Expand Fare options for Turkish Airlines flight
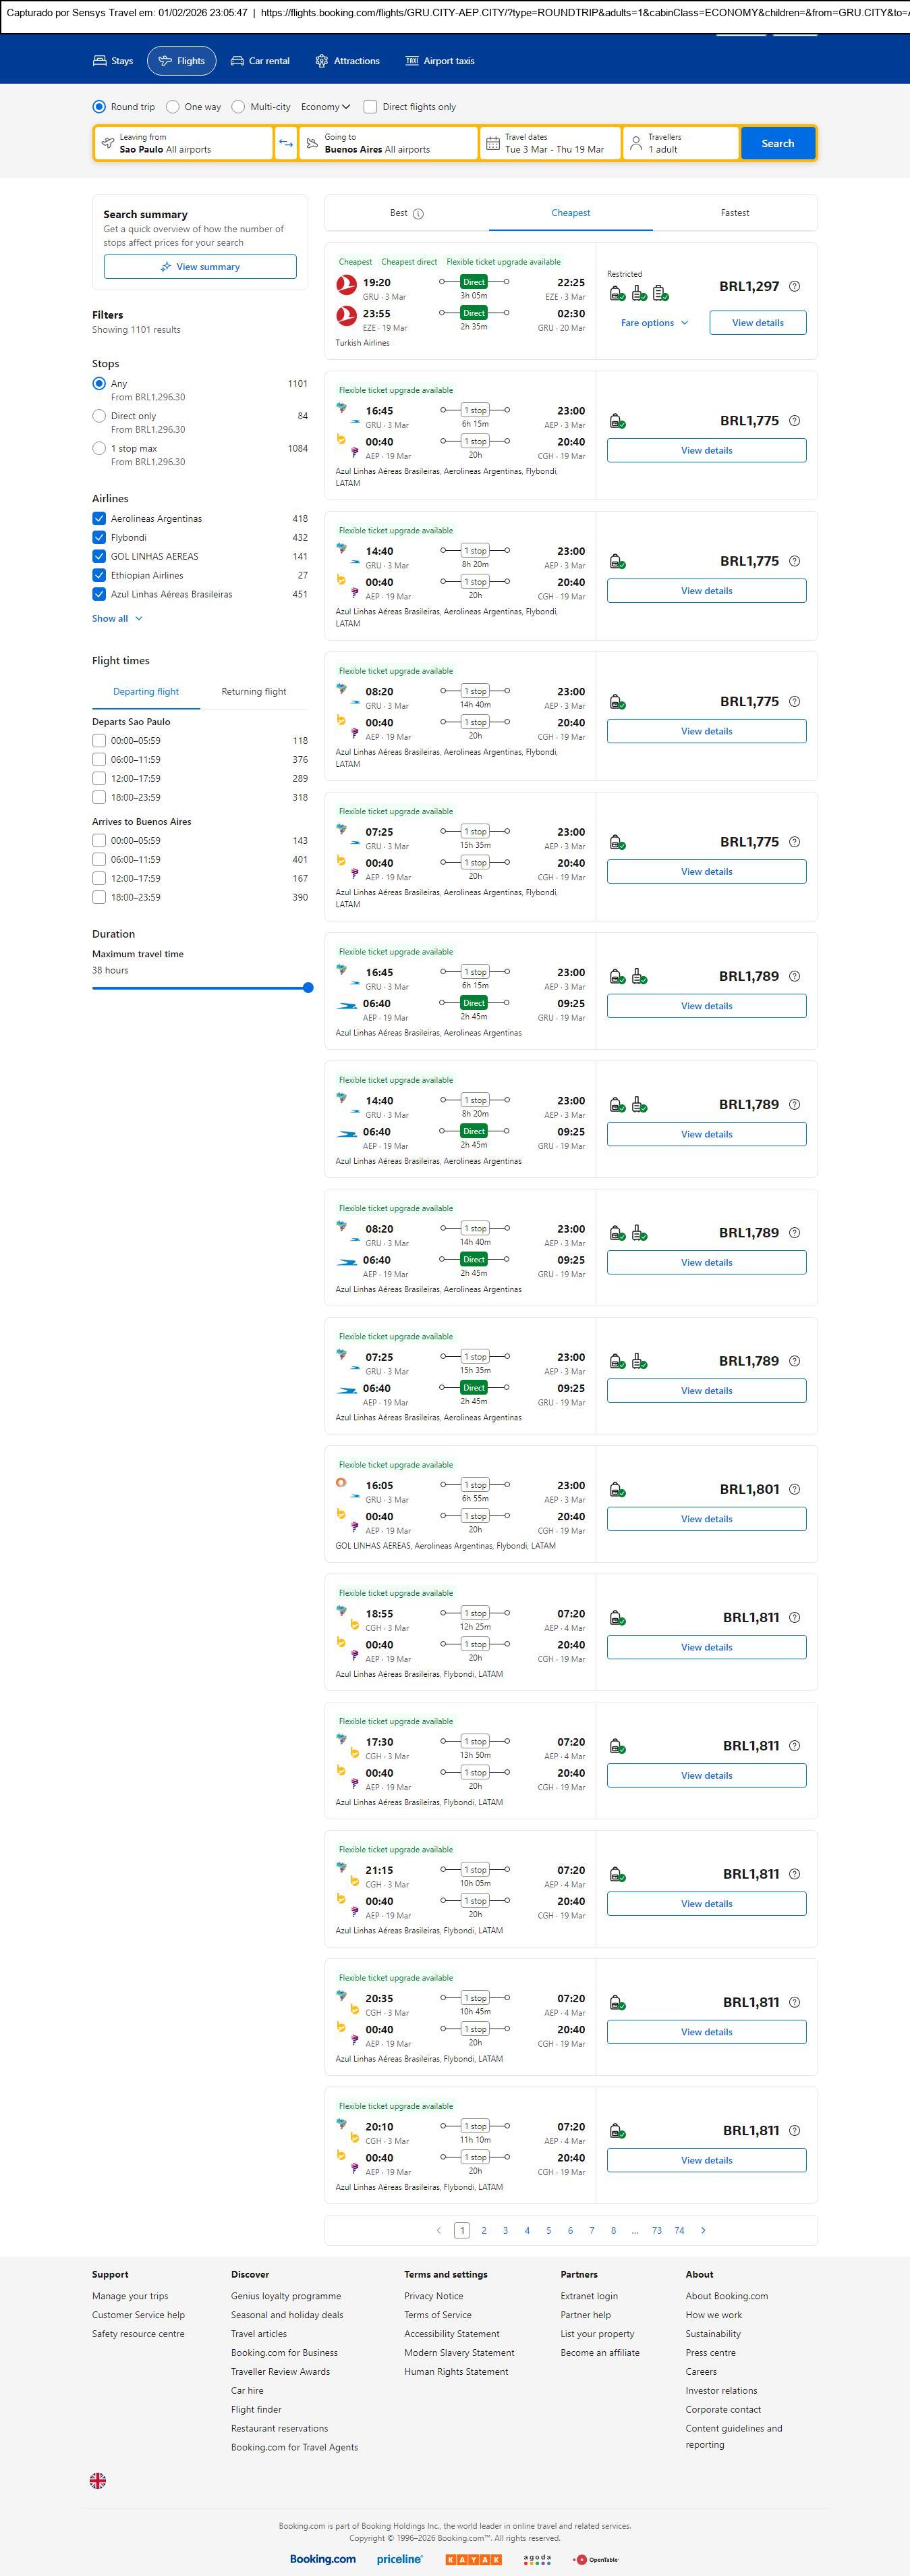This screenshot has width=910, height=2576. pos(654,323)
